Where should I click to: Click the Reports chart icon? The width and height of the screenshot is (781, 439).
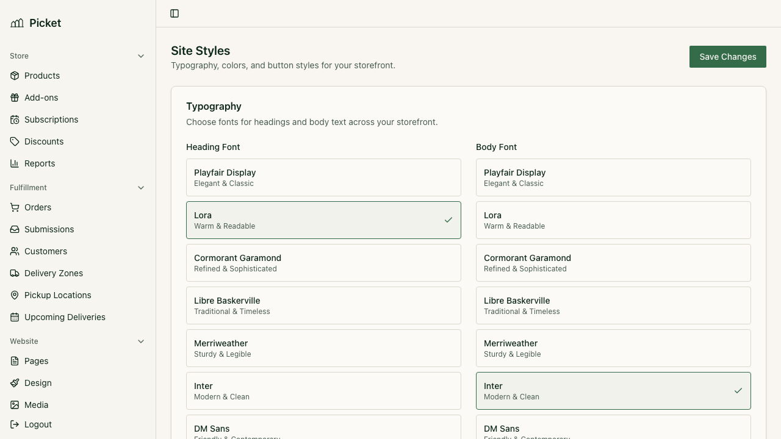15,163
